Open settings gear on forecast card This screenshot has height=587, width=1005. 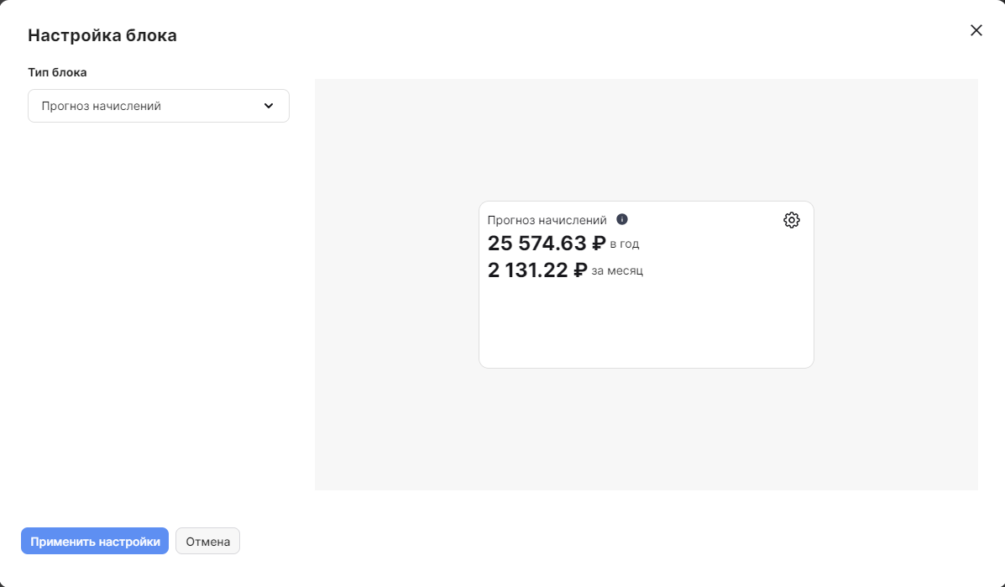[791, 220]
